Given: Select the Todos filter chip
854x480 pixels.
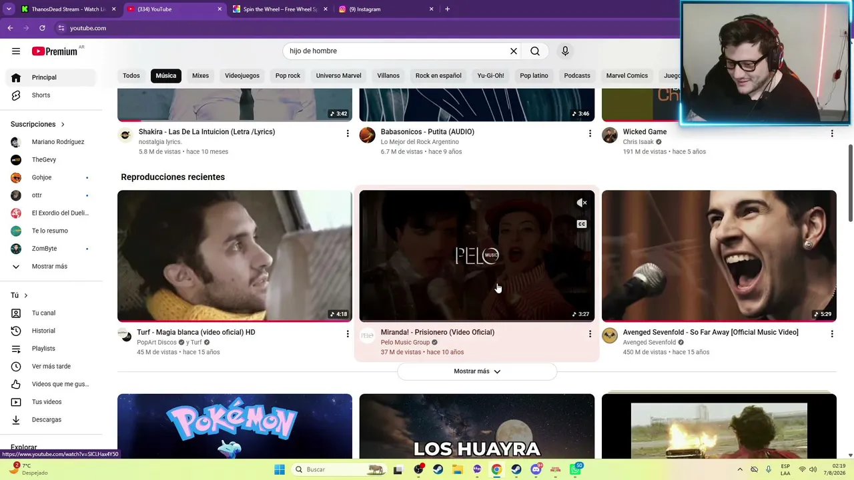Looking at the screenshot, I should click(x=131, y=75).
